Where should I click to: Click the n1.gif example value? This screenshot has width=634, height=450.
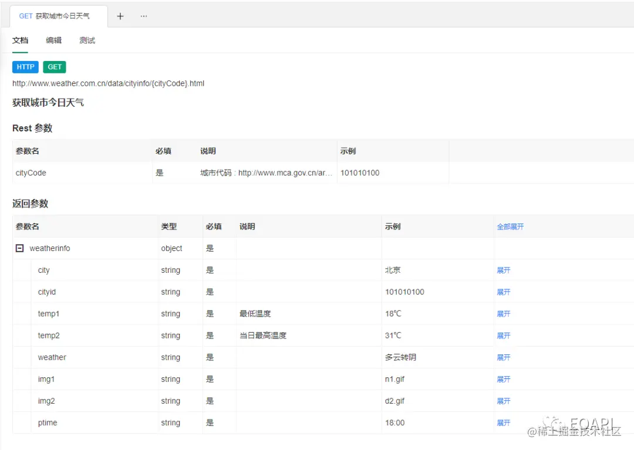(x=394, y=380)
